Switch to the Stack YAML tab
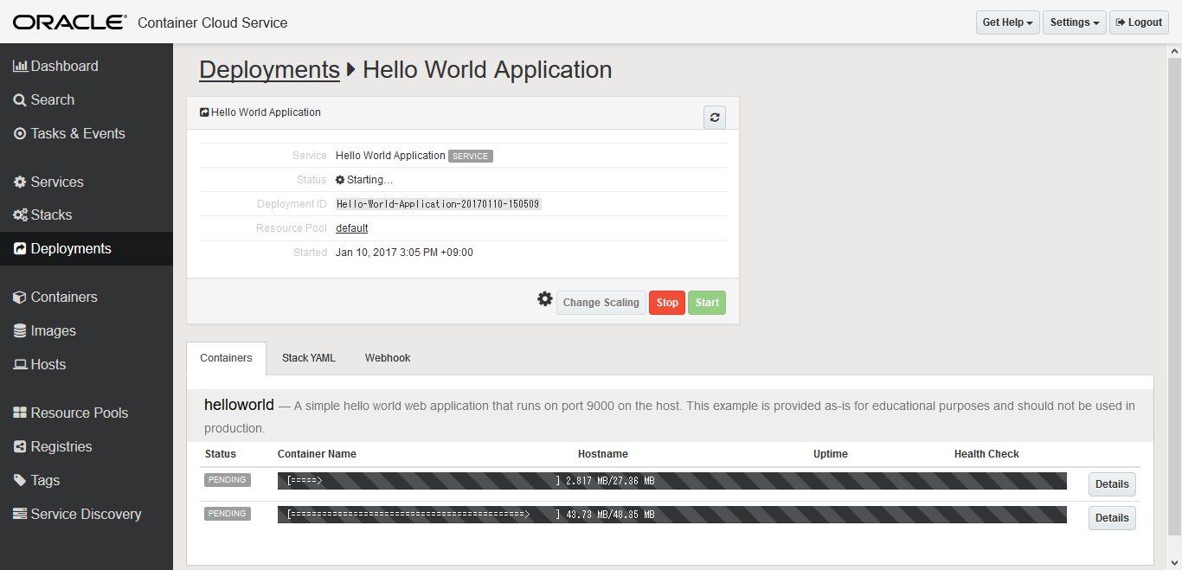Screen dimensions: 1182x570 [309, 358]
